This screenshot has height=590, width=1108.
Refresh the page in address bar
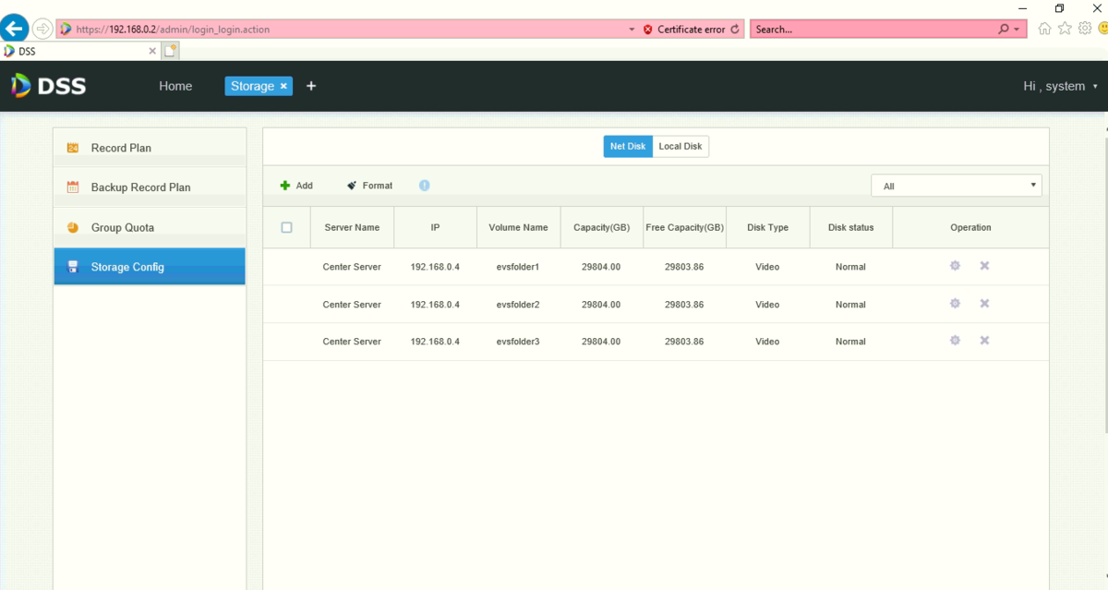coord(735,30)
